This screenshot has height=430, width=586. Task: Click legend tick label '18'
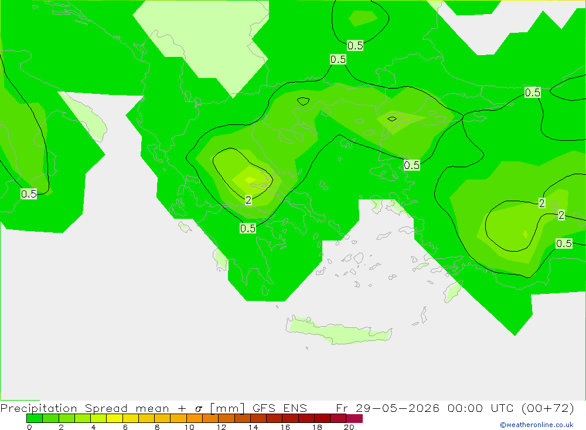pyautogui.click(x=317, y=427)
